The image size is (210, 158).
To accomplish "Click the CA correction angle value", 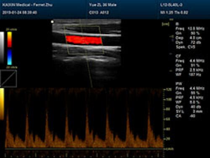I will (192, 116).
